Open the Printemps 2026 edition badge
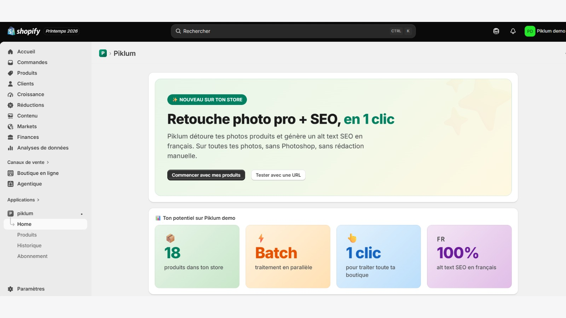 62,31
